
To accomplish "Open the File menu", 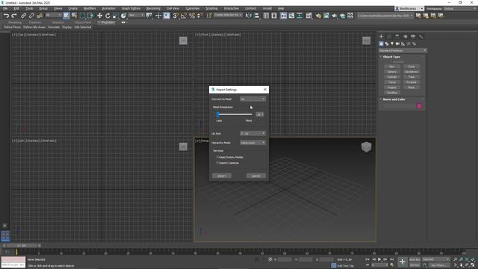I will point(5,8).
